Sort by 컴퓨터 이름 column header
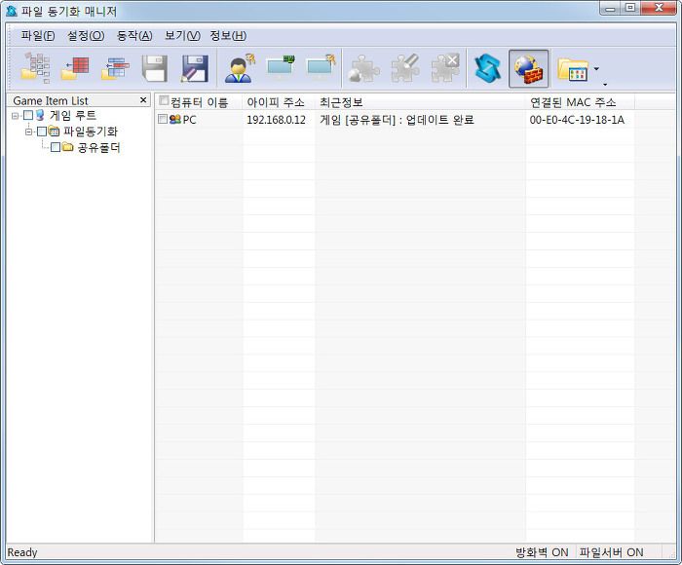 point(199,102)
